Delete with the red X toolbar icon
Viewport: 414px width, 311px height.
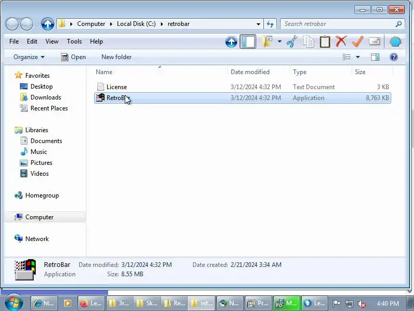click(341, 42)
